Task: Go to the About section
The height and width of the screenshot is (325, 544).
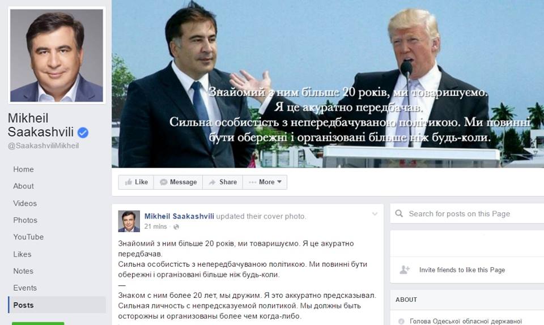Action: [23, 186]
